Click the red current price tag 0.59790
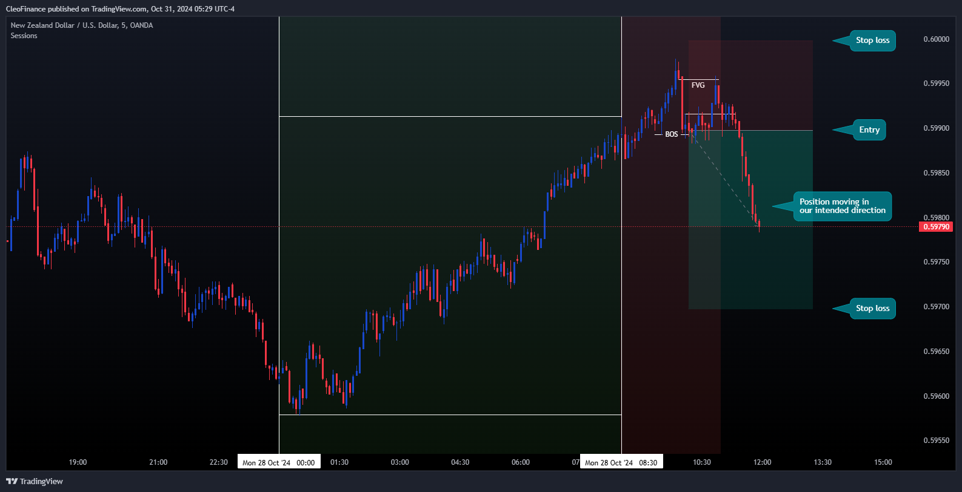This screenshot has height=492, width=962. pos(936,227)
